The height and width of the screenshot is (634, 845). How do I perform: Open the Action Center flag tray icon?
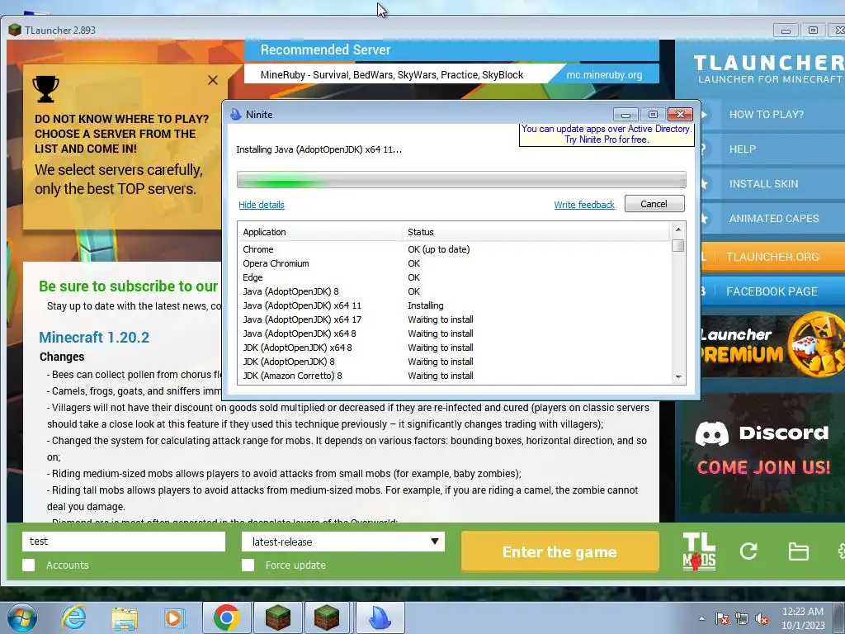[x=722, y=618]
